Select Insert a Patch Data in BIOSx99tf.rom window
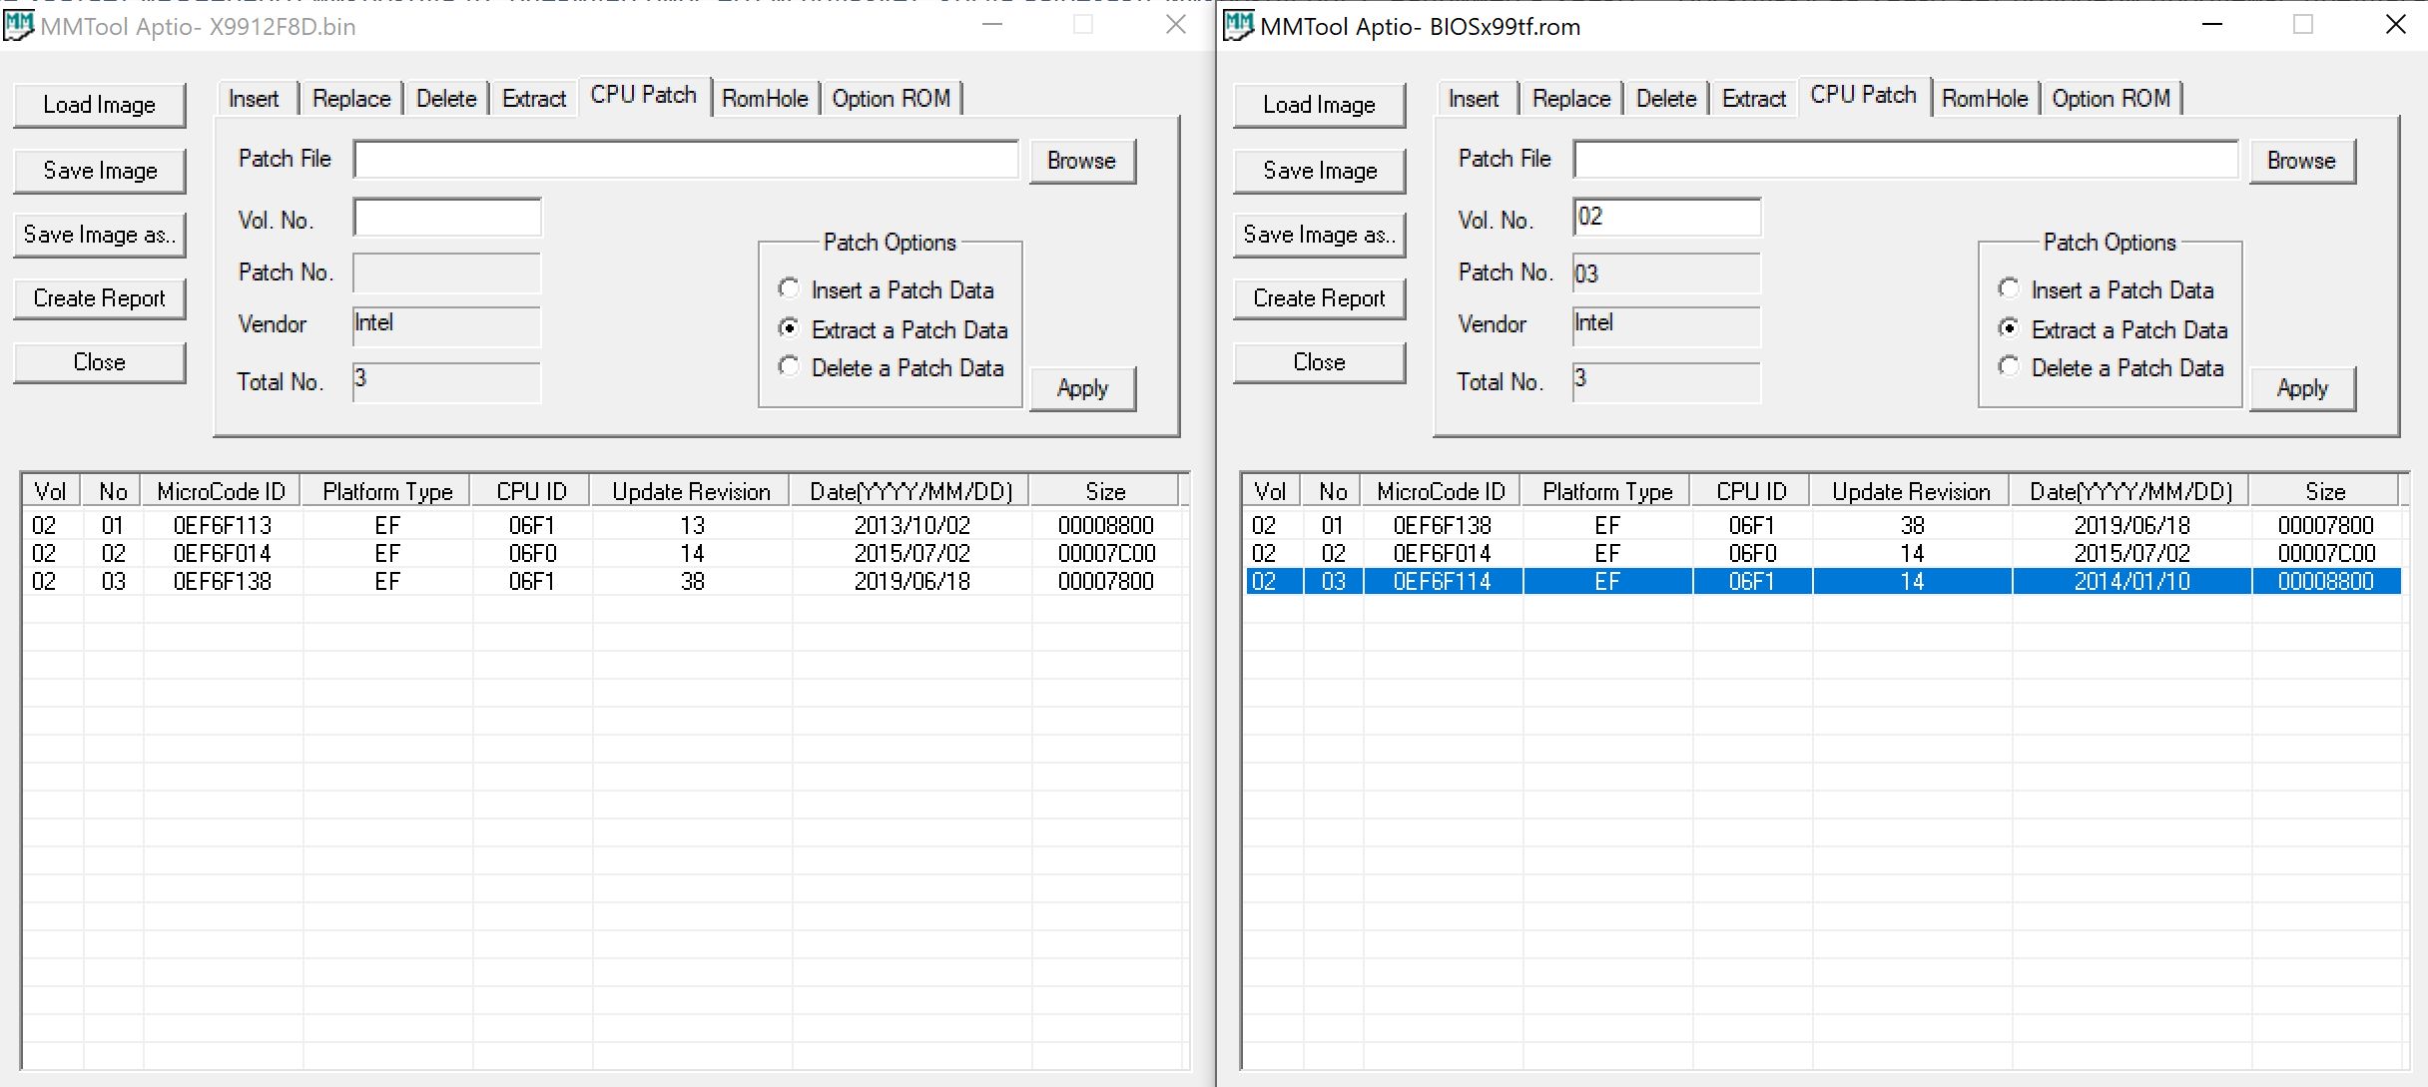This screenshot has height=1087, width=2428. click(2009, 289)
